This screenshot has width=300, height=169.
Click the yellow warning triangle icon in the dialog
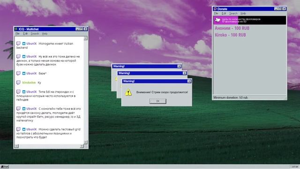click(x=128, y=92)
